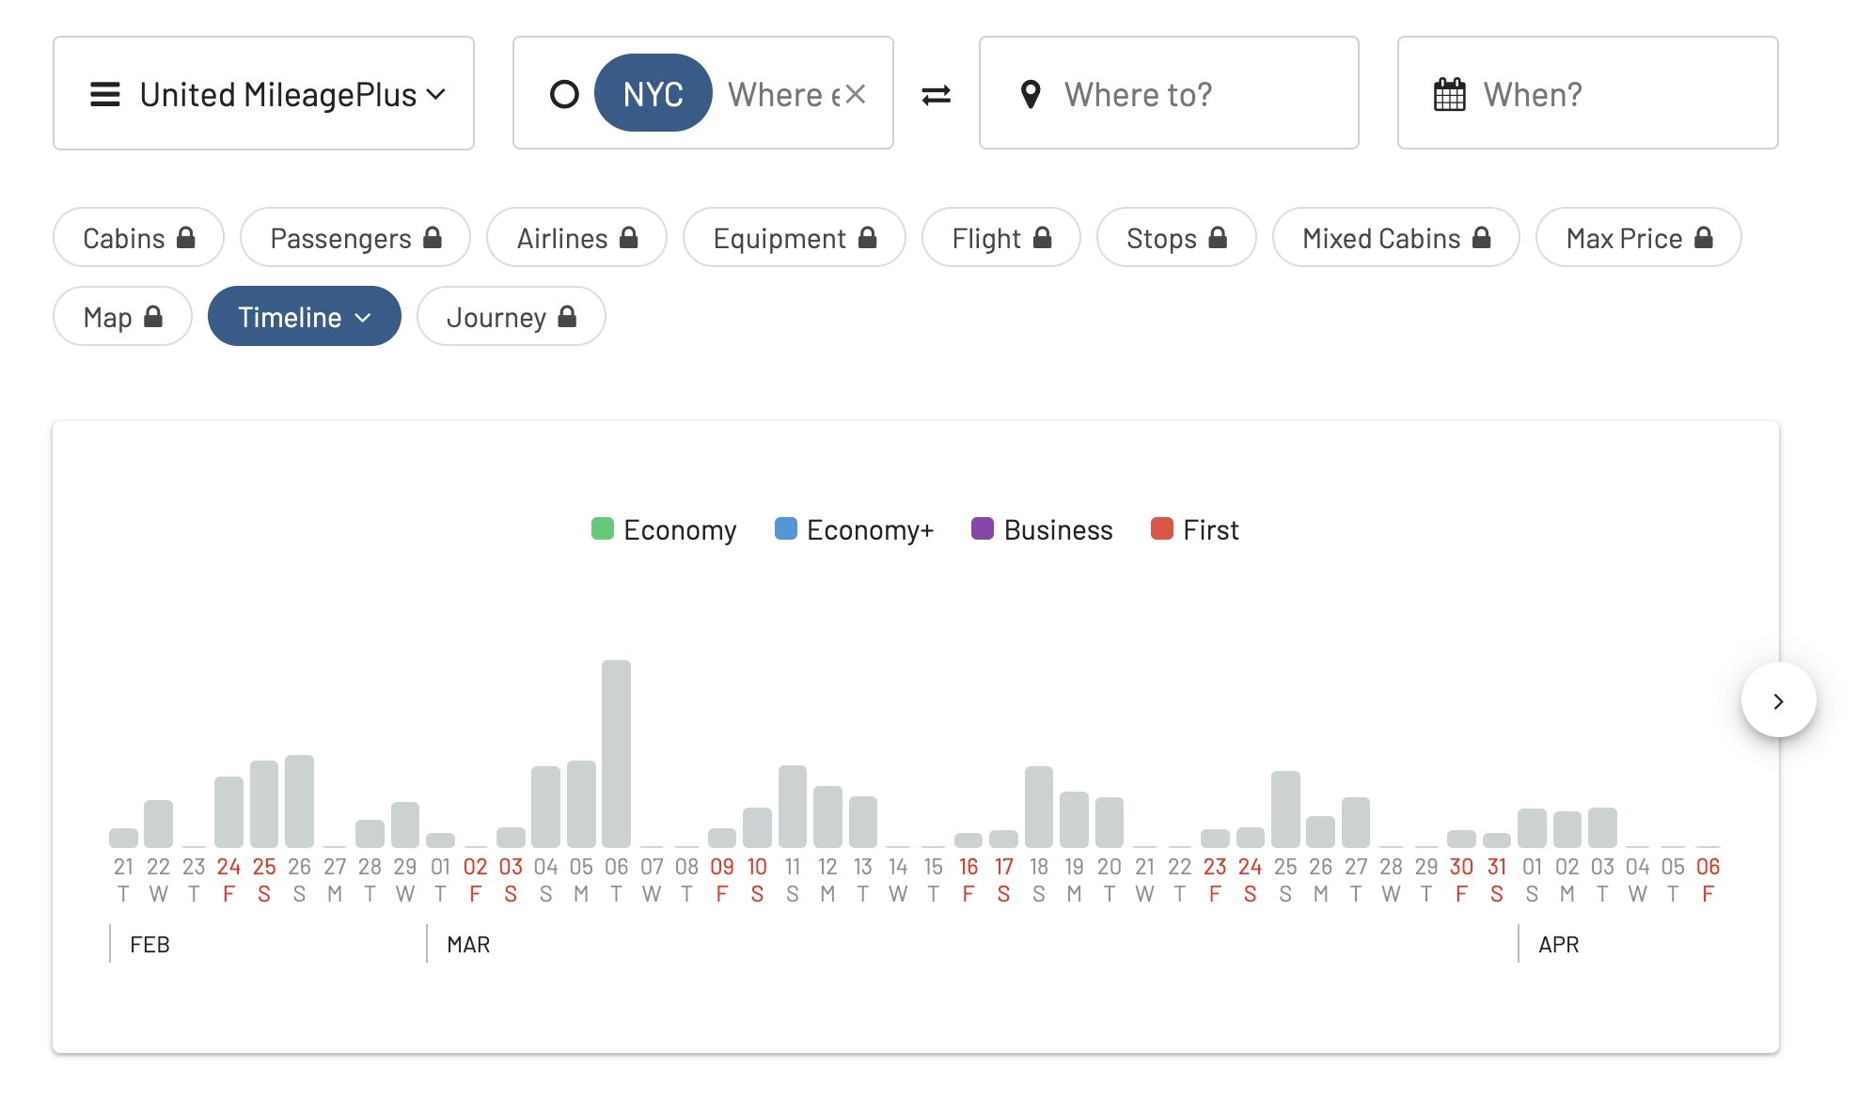This screenshot has height=1100, width=1858.
Task: Click the swap origin and destination arrows icon
Action: click(936, 95)
